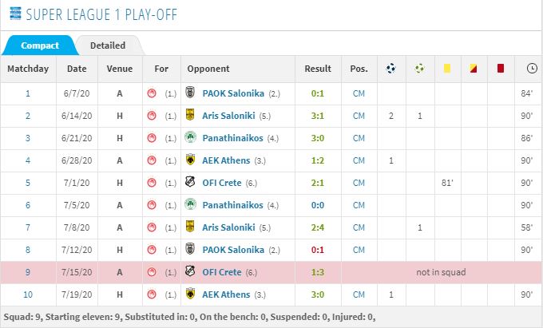
Task: Click the Super League 1 Play-Off heading
Action: click(101, 14)
